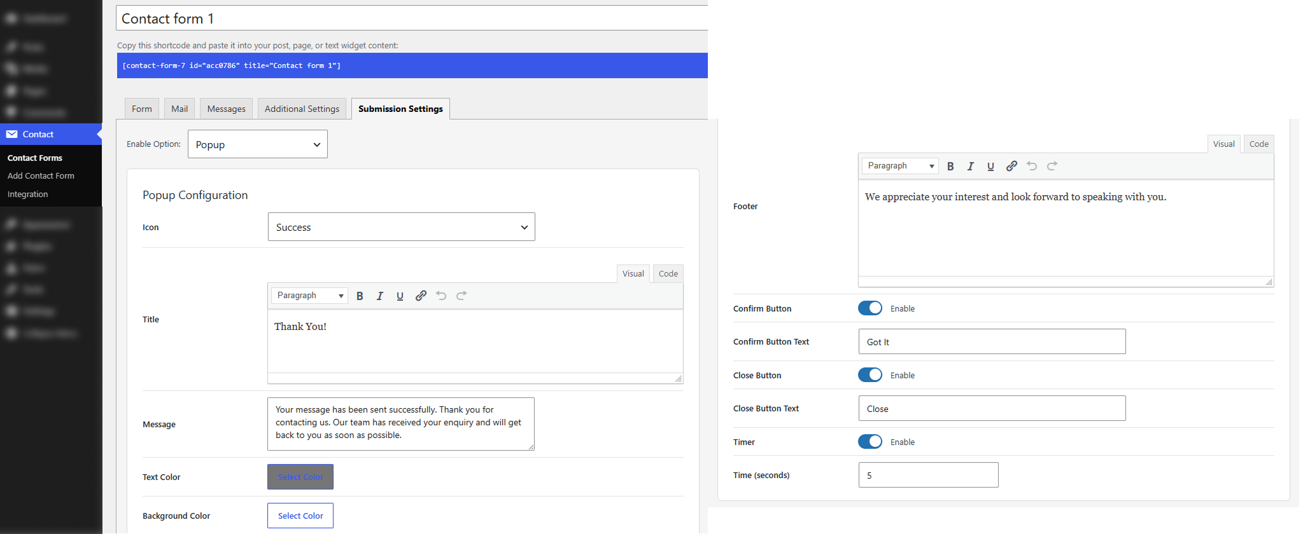Open Paragraph format dropdown in Footer editor

tap(901, 166)
